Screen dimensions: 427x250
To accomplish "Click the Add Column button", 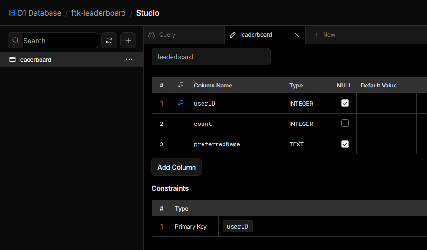I will pos(176,167).
